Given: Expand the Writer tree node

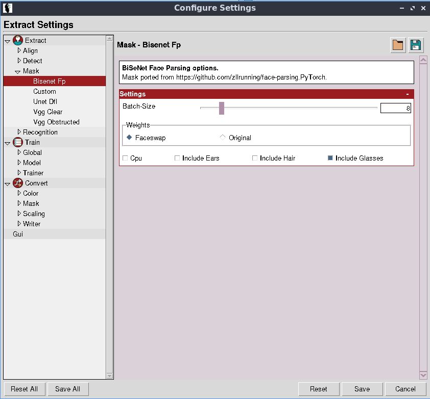Looking at the screenshot, I should coord(19,224).
